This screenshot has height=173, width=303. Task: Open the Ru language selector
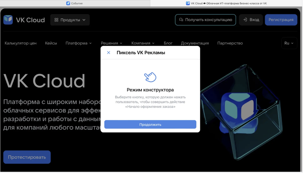tap(289, 43)
